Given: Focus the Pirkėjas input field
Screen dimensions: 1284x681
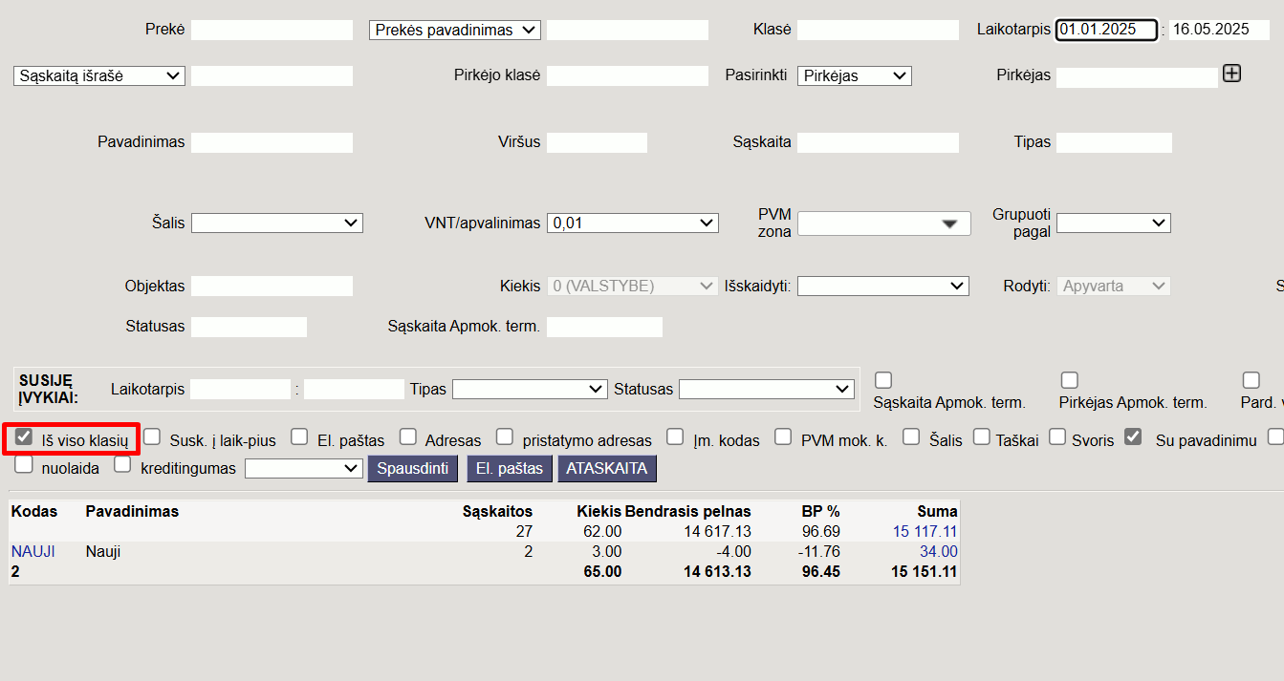Looking at the screenshot, I should coord(1137,76).
